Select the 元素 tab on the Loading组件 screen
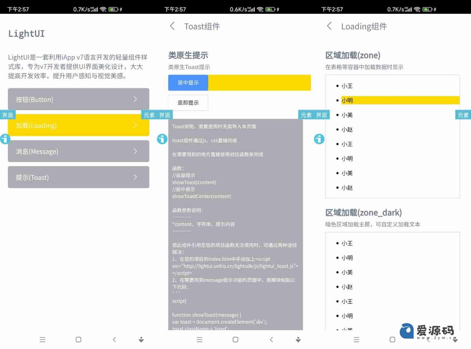This screenshot has height=349, width=471. [x=463, y=115]
